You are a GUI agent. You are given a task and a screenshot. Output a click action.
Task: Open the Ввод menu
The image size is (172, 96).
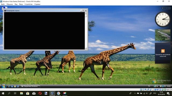point(21,4)
